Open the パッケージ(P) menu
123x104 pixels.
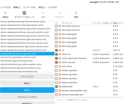point(29,7)
